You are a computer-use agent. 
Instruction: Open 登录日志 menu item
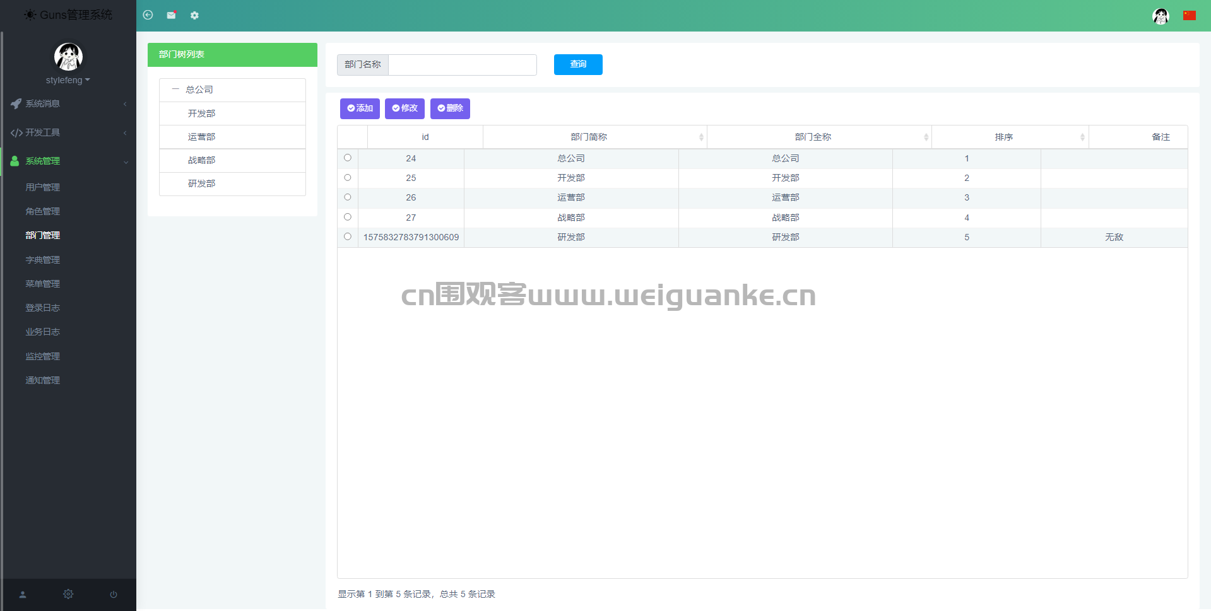point(43,308)
